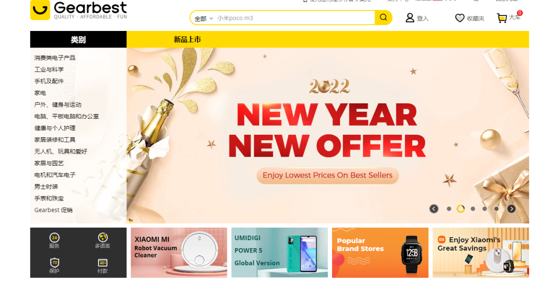Screen dimensions: 540x287
Task: Expand the 全部 search category dropdown
Action: [203, 18]
